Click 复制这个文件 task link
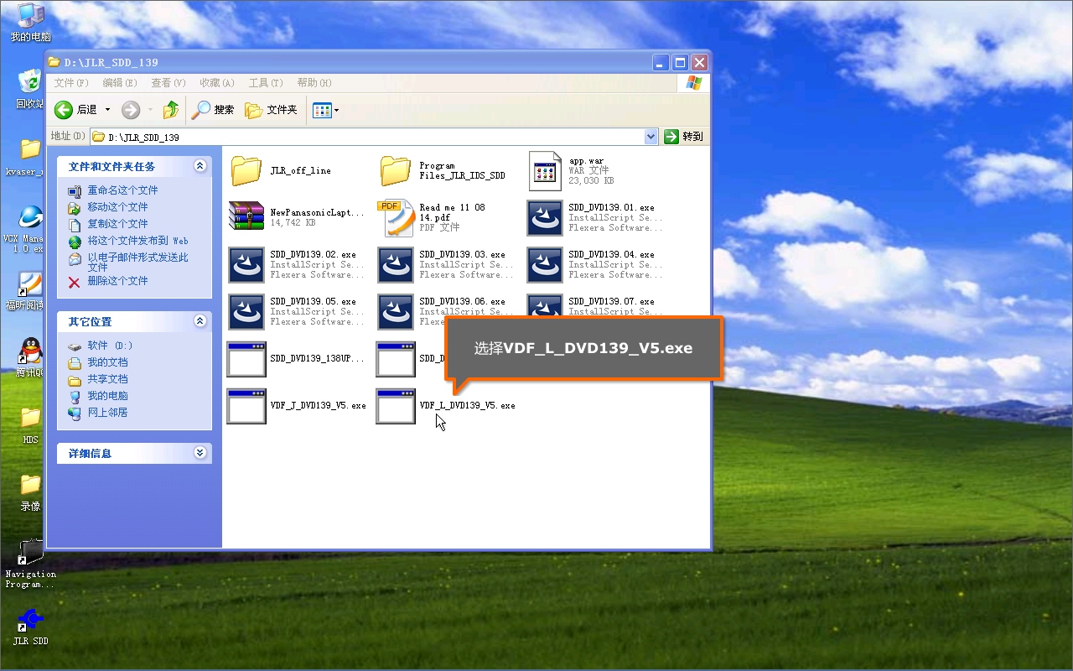The height and width of the screenshot is (671, 1073). tap(117, 224)
